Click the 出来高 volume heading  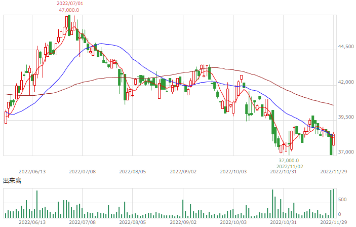12,181
